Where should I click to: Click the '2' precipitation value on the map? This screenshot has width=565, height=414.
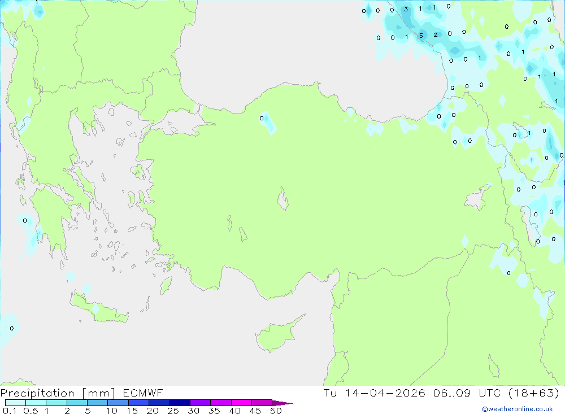tap(435, 34)
